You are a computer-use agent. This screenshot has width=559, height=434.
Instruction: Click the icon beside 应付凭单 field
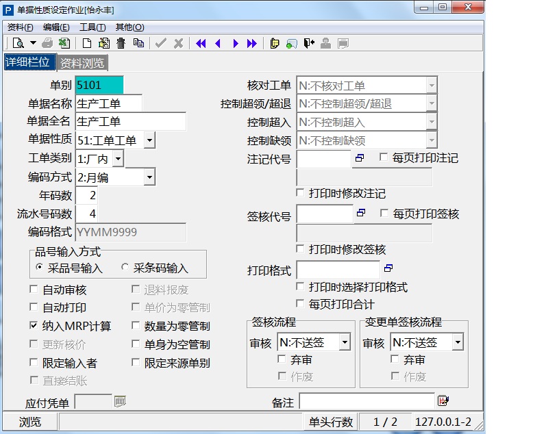pyautogui.click(x=120, y=402)
